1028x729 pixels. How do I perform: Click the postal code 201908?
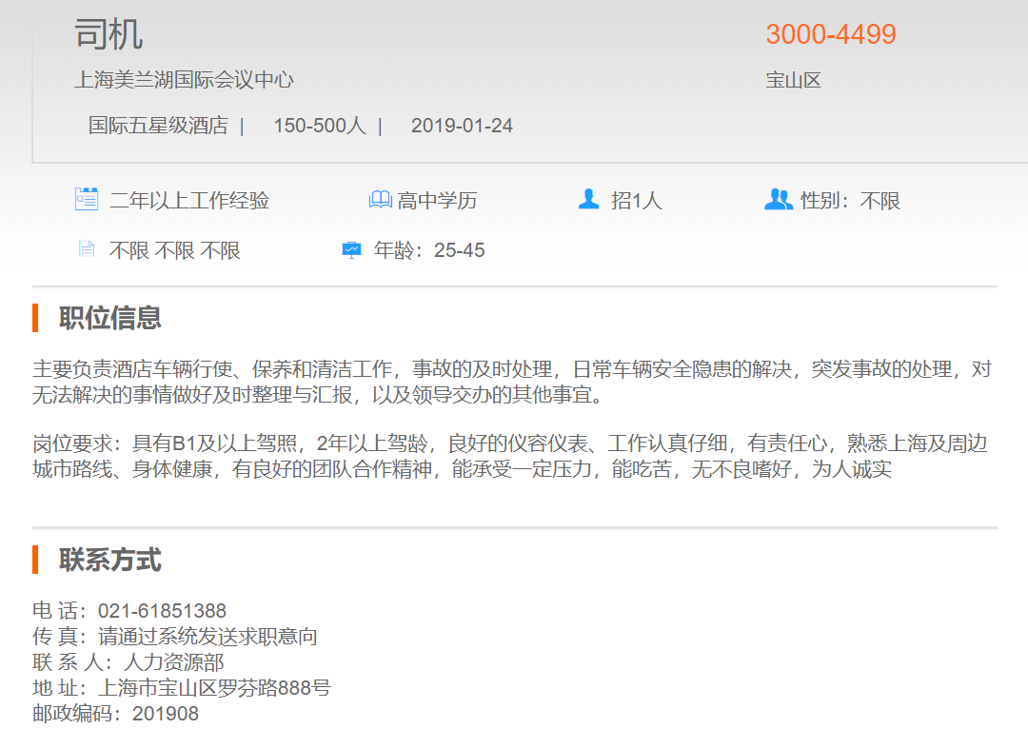click(x=166, y=714)
